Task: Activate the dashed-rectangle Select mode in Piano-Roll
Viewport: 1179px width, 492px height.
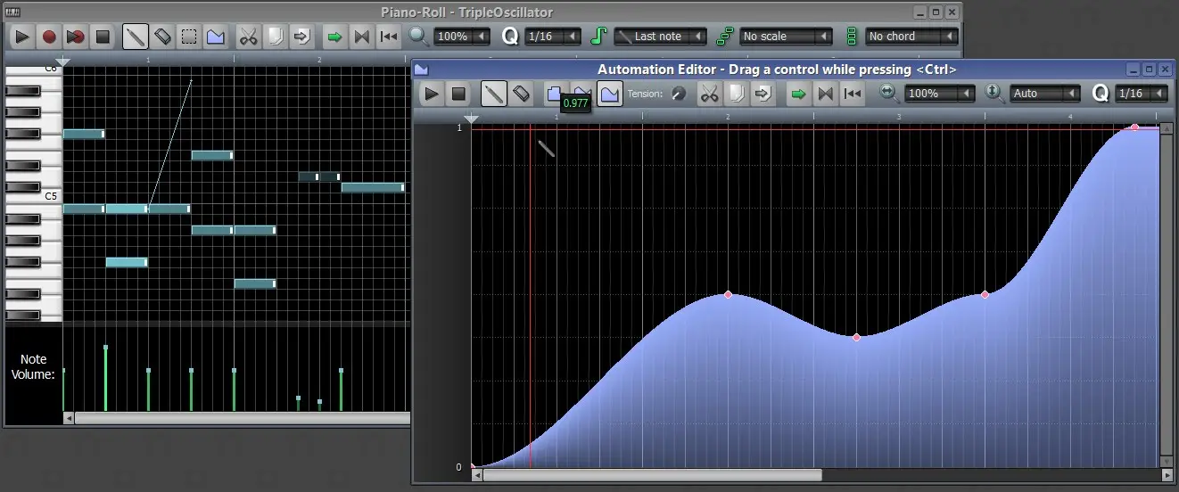Action: point(189,37)
